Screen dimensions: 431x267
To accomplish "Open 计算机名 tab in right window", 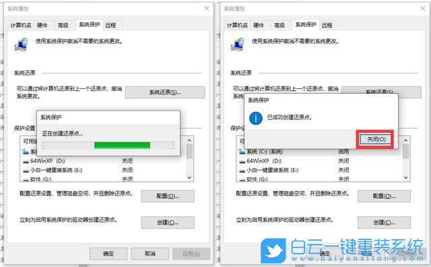I will point(237,26).
